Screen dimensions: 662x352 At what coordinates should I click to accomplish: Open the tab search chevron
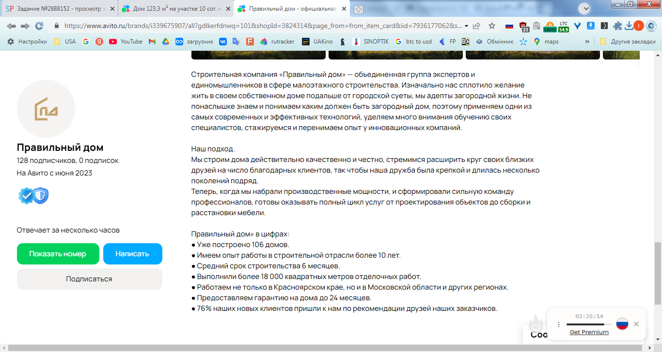pyautogui.click(x=585, y=9)
